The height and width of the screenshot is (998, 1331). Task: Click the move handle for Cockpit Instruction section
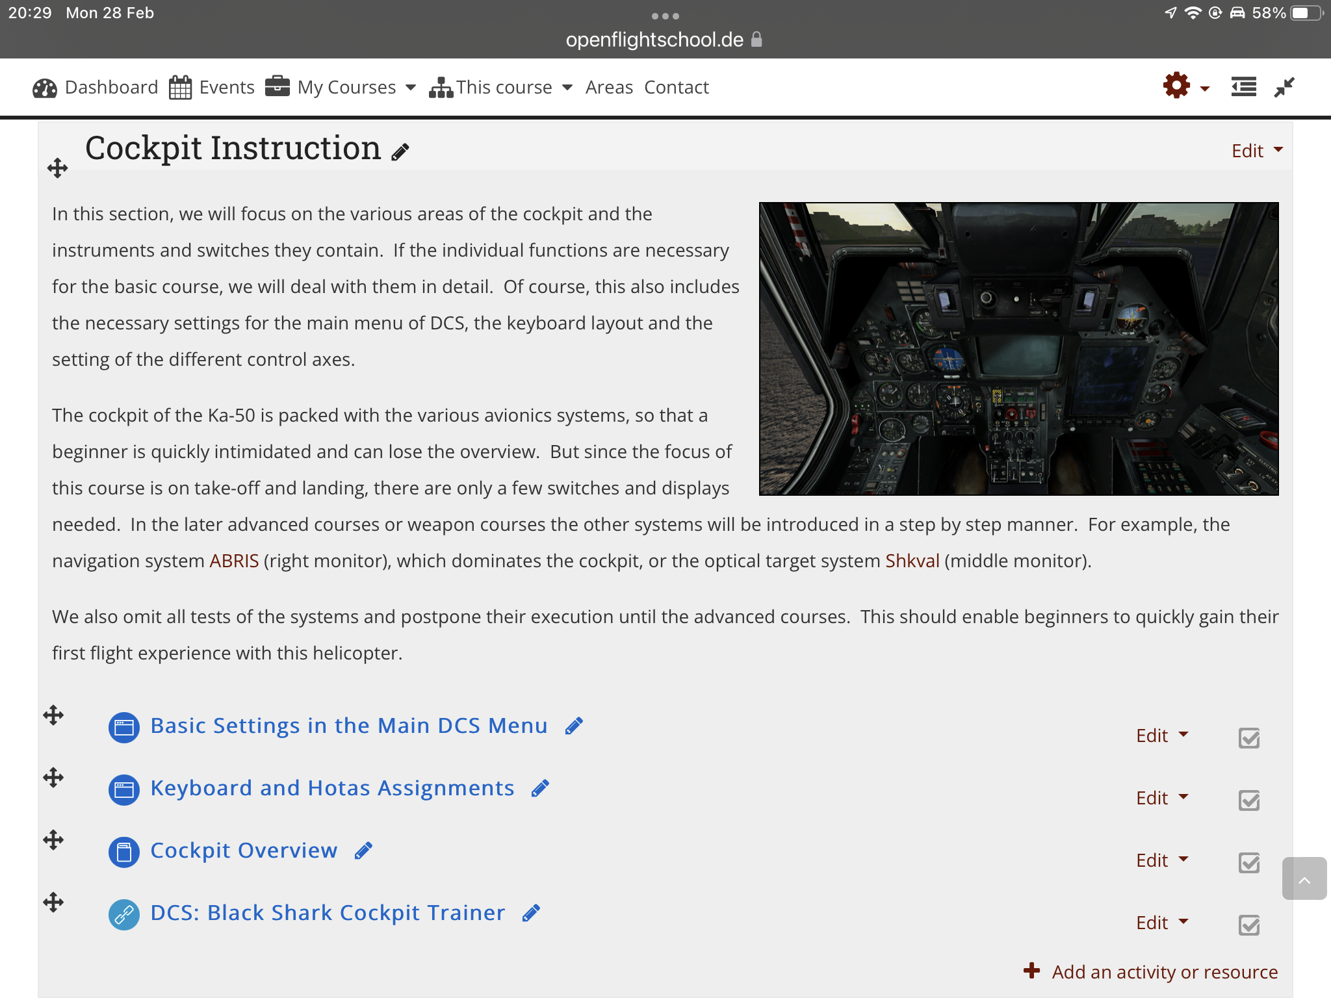(x=57, y=168)
